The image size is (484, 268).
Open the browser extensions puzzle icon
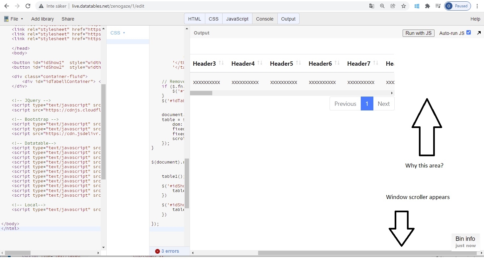[x=428, y=6]
